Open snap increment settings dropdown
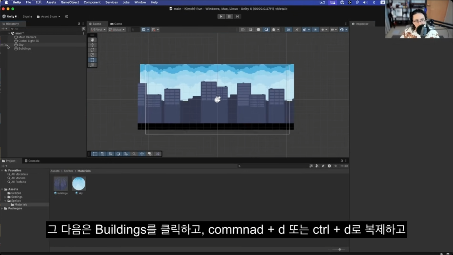This screenshot has width=453, height=255. [x=158, y=29]
